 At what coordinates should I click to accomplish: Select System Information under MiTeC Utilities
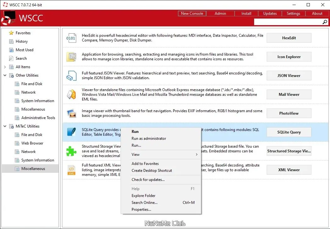click(x=38, y=161)
